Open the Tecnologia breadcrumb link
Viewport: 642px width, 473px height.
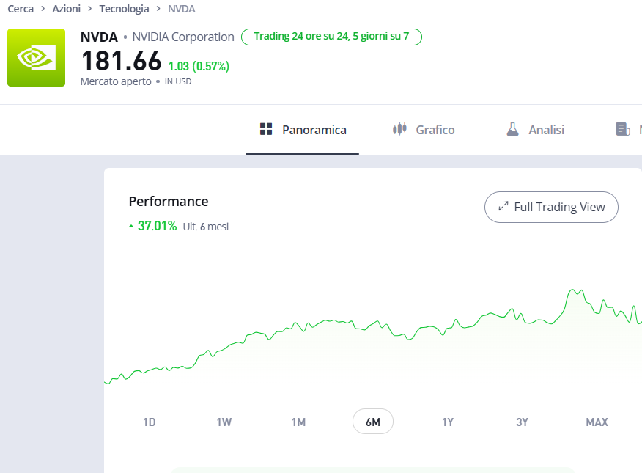124,9
